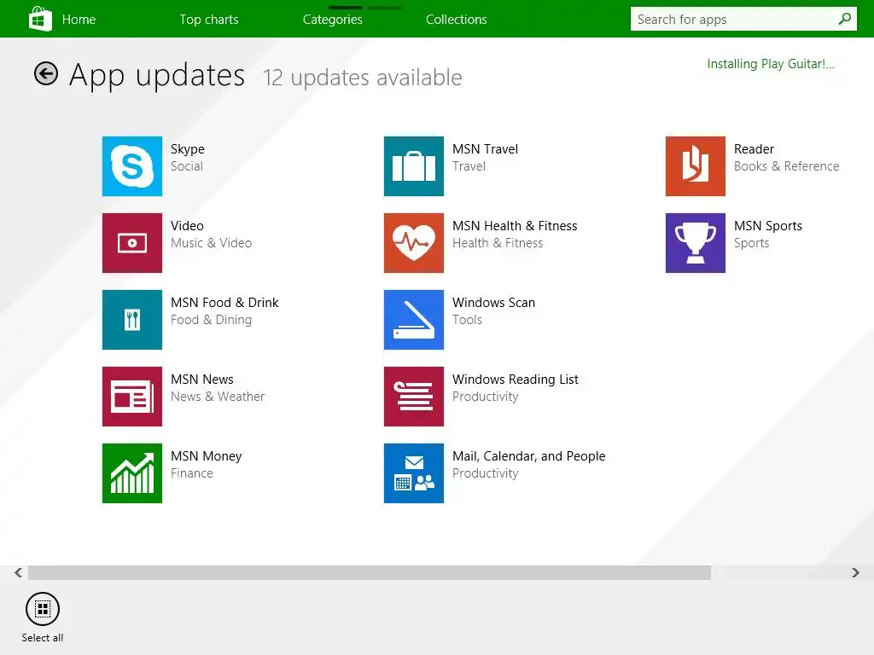Click the Food & Dining category label

point(211,321)
